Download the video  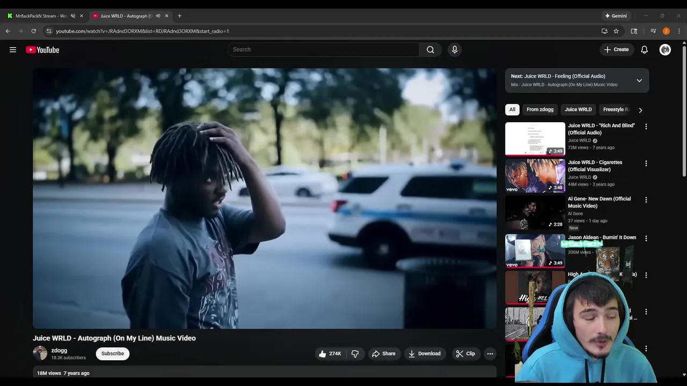(x=425, y=354)
